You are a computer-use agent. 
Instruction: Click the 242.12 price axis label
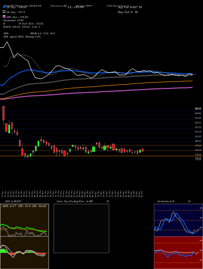point(198,123)
